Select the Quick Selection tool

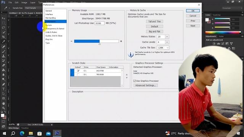(3, 32)
